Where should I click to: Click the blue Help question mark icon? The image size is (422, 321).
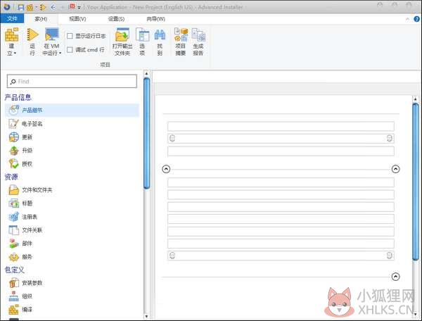point(416,19)
